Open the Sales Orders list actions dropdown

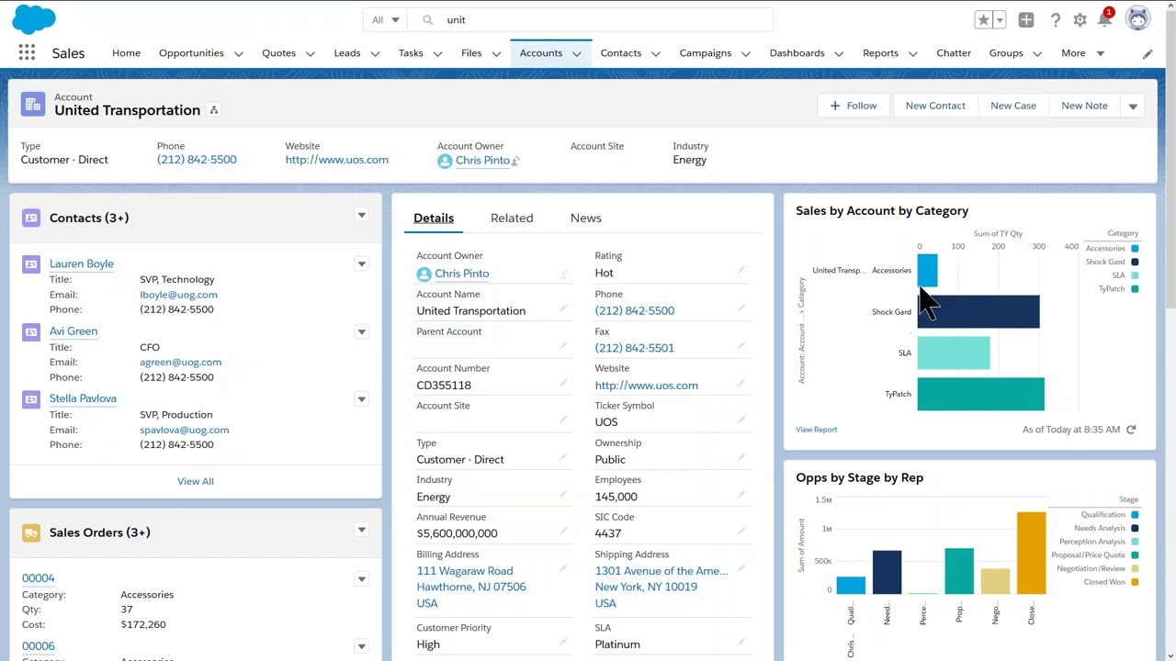pos(361,530)
